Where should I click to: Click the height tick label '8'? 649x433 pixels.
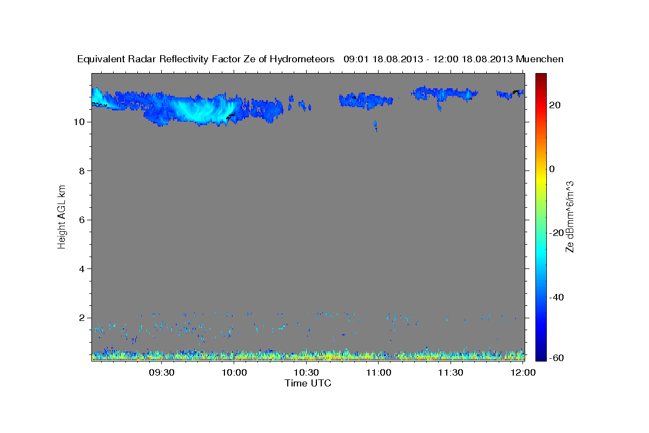coord(83,171)
